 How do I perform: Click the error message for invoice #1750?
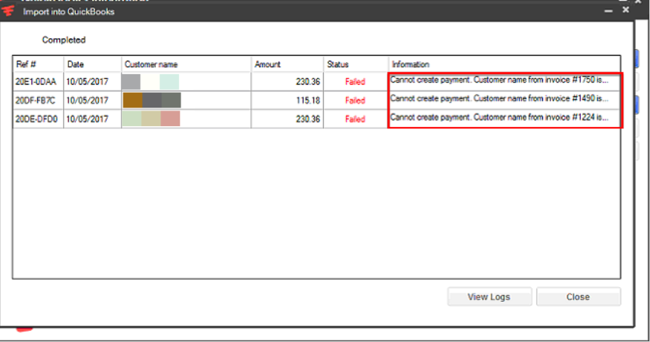pyautogui.click(x=499, y=80)
